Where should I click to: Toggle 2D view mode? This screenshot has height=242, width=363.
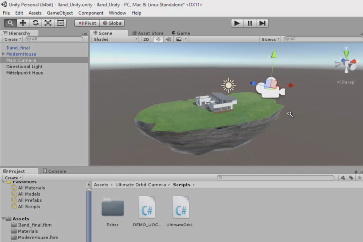(146, 39)
